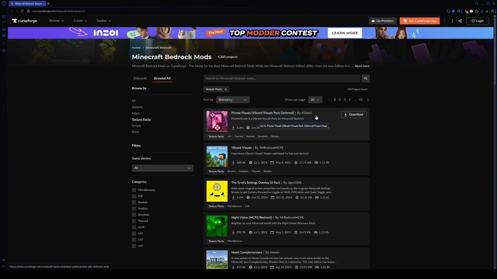Tick the x128 resolution checkbox
This screenshot has height=279, width=497.
pyautogui.click(x=134, y=227)
